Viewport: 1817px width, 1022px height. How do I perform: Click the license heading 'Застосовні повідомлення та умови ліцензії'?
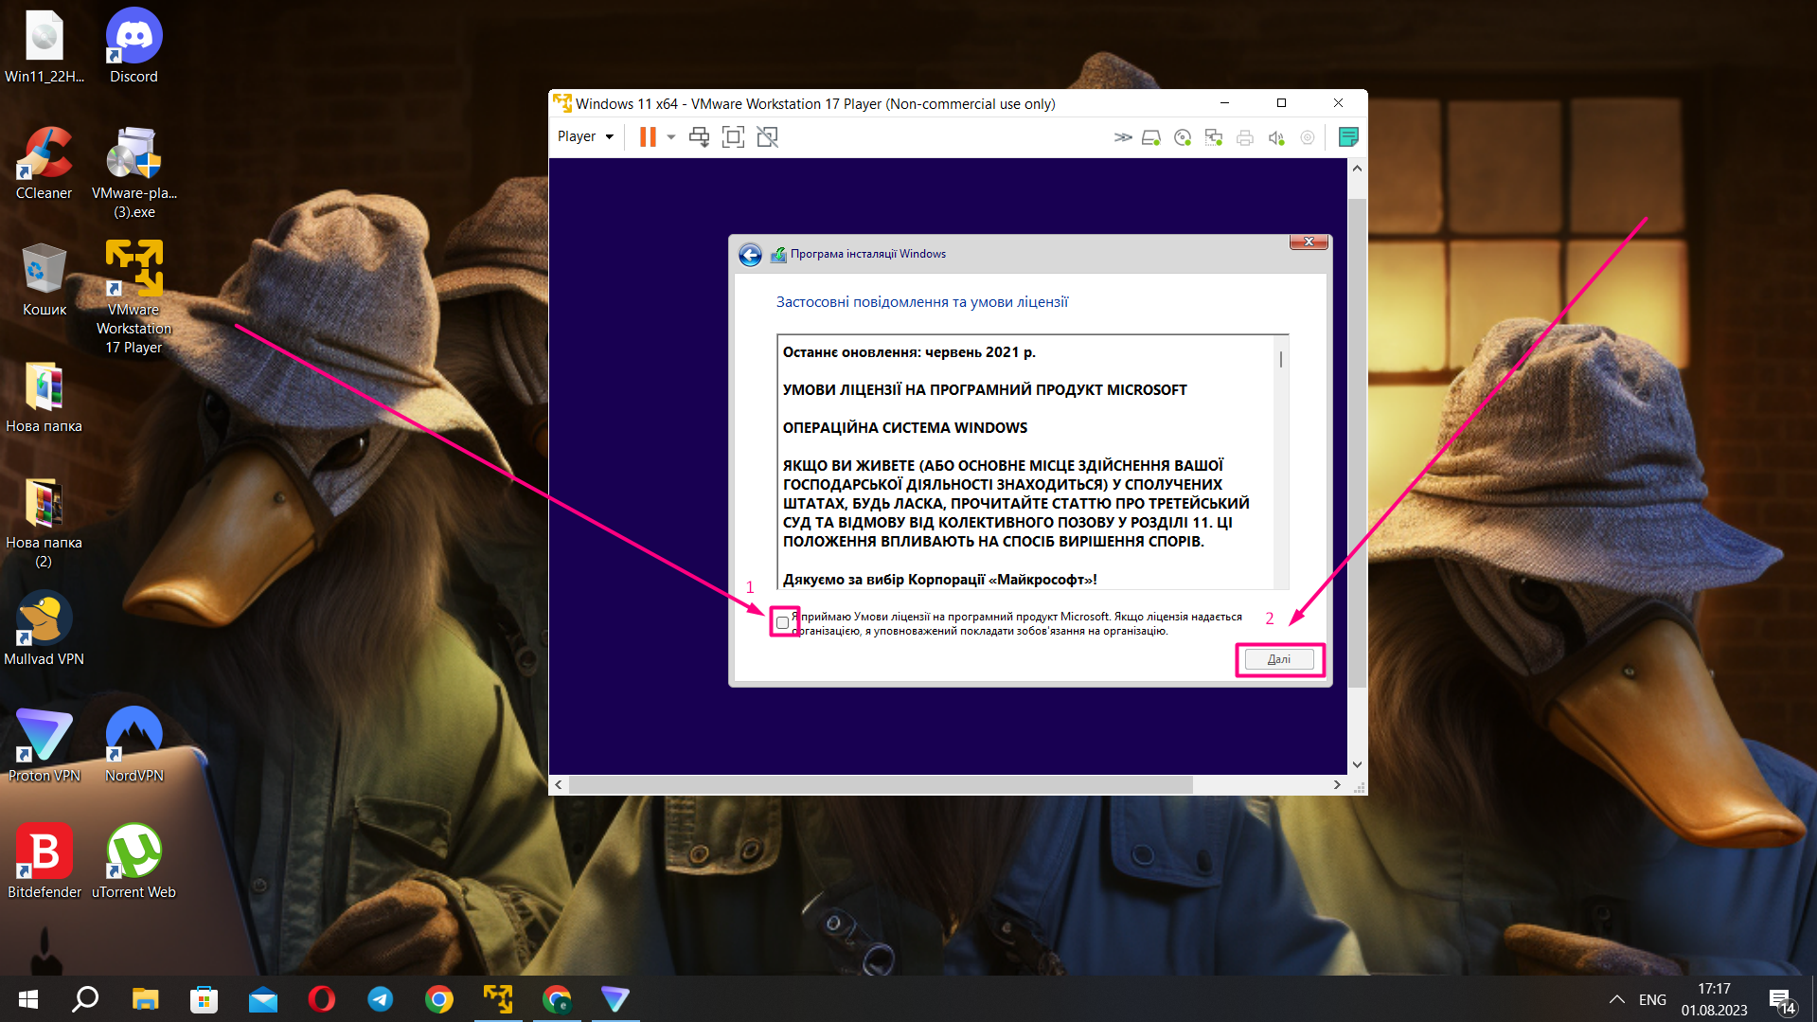pyautogui.click(x=922, y=302)
